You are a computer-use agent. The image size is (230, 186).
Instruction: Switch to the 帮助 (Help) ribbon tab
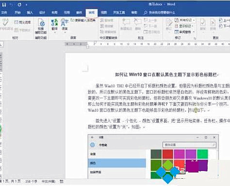pyautogui.click(x=134, y=13)
